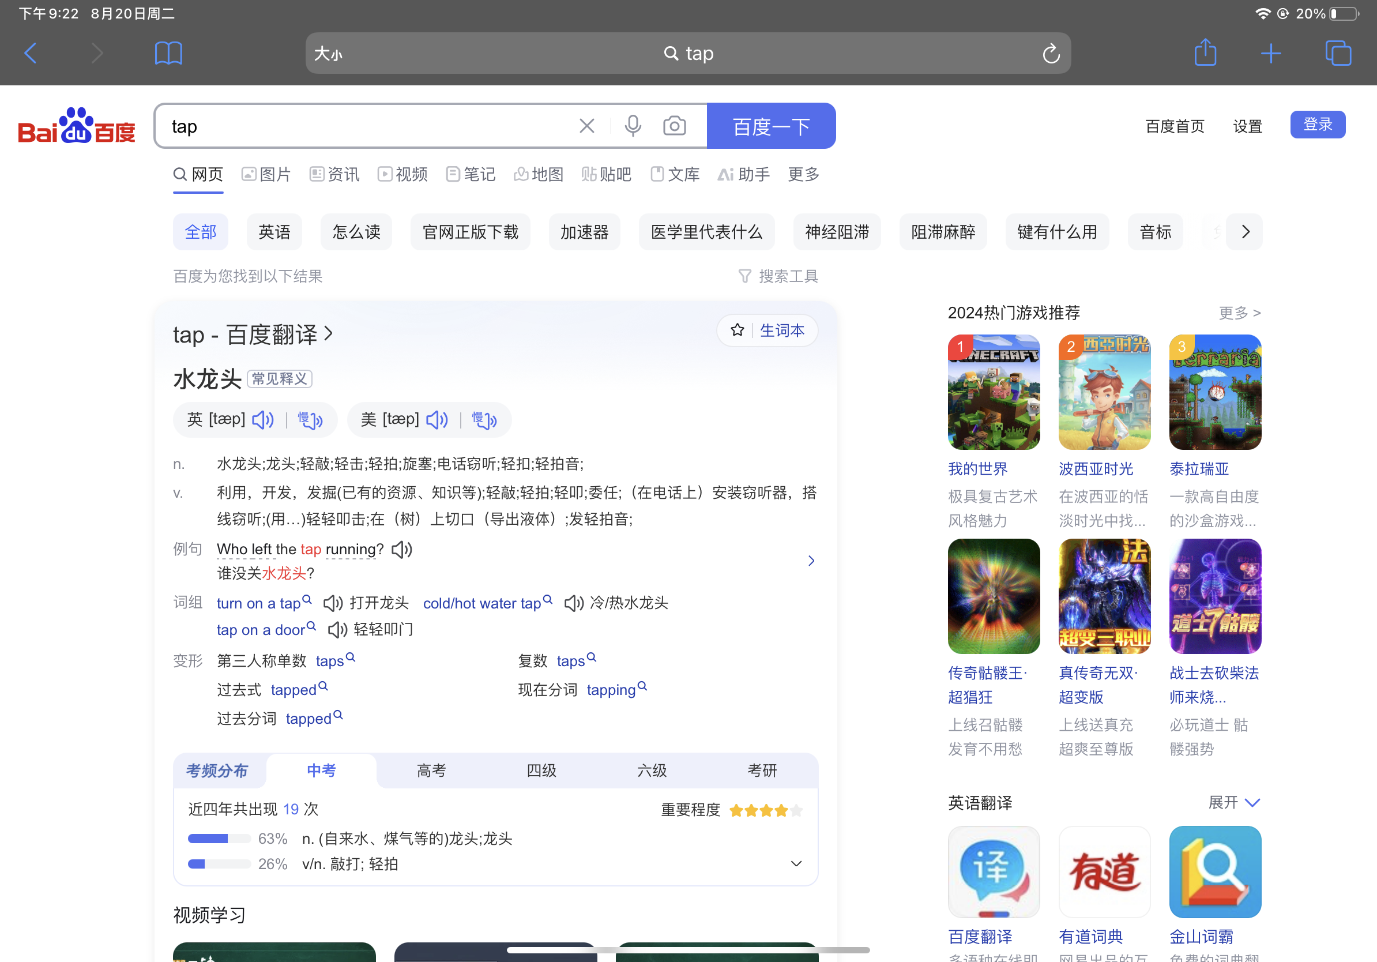Viewport: 1377px width, 962px height.
Task: Tap 大小 text size control in address bar
Action: point(328,54)
